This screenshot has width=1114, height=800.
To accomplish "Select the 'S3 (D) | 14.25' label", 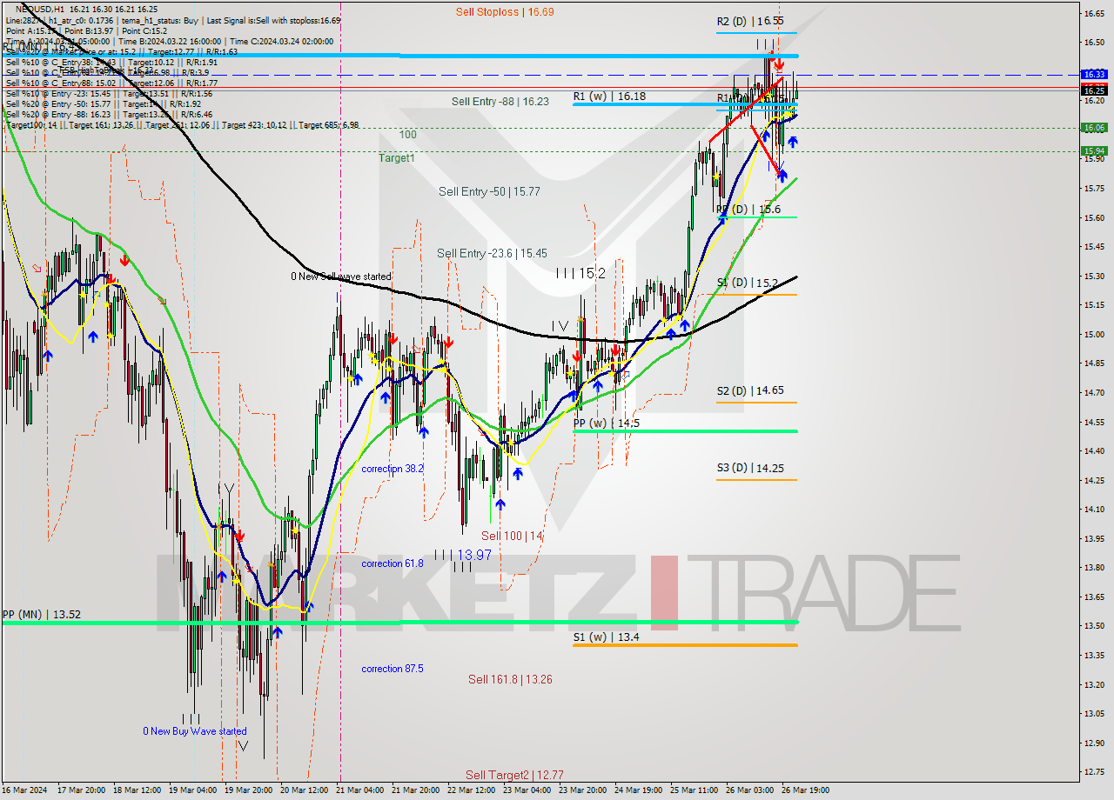I will (x=750, y=468).
